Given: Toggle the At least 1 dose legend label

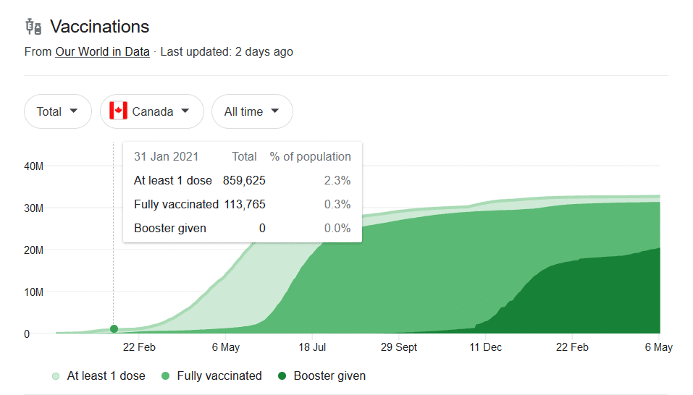Looking at the screenshot, I should [x=106, y=376].
